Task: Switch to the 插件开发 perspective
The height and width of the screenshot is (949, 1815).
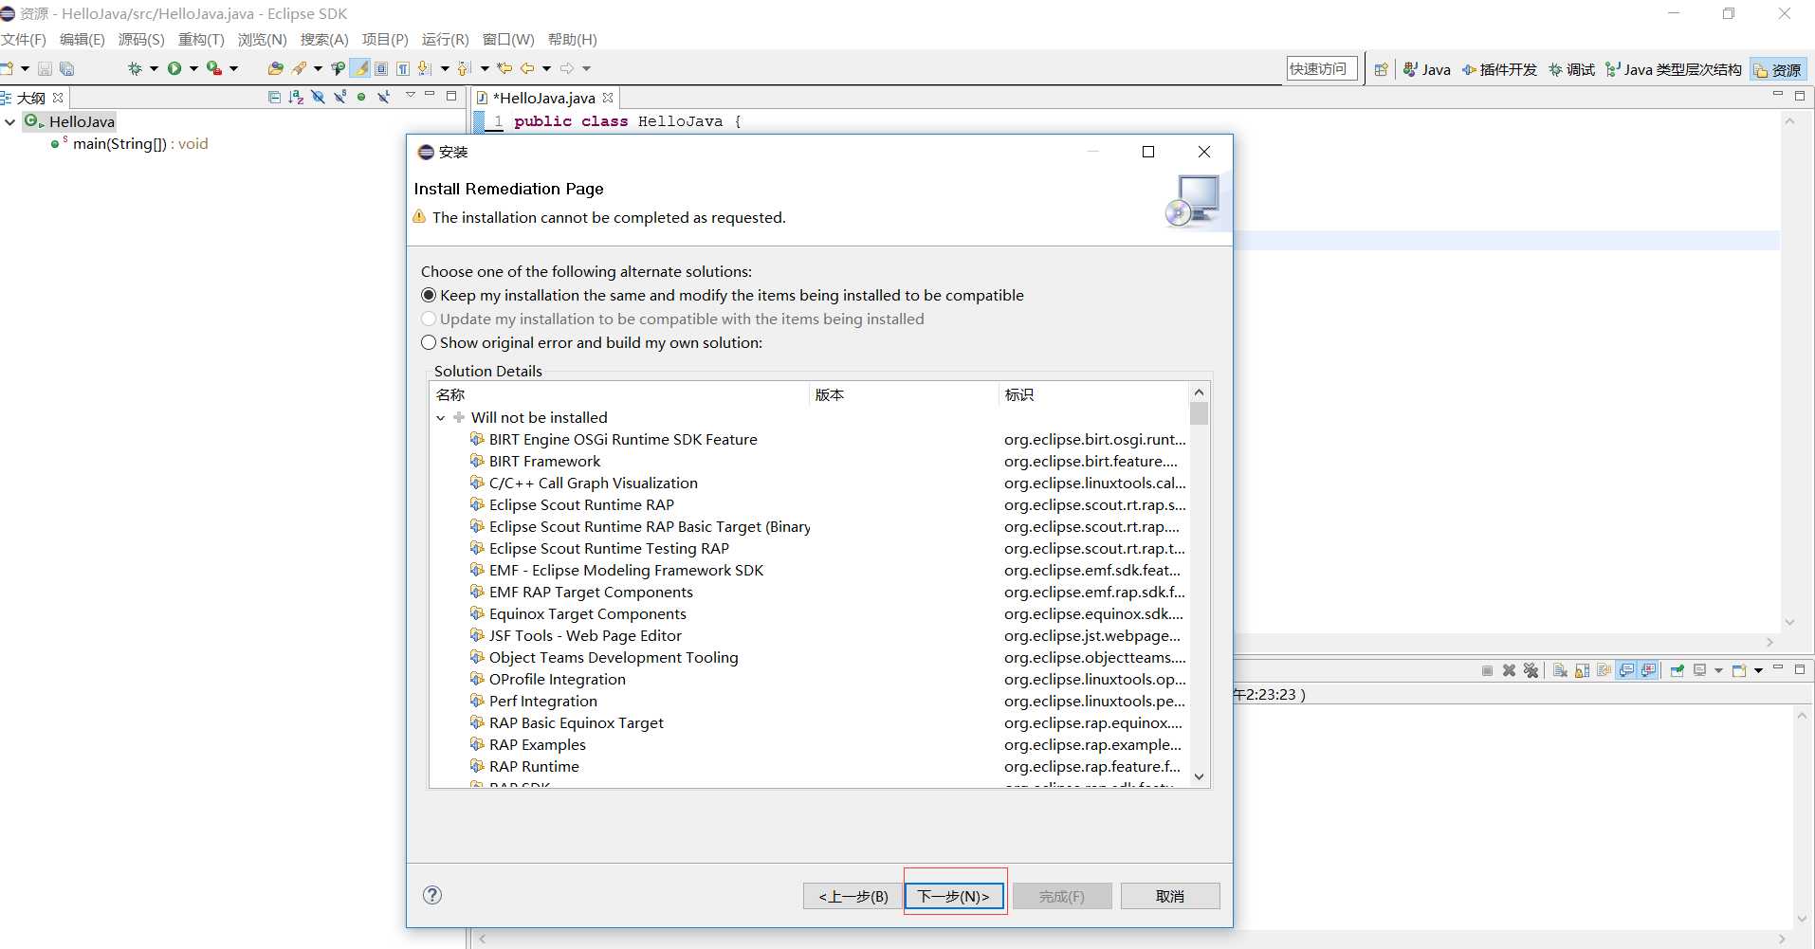Action: tap(1500, 69)
